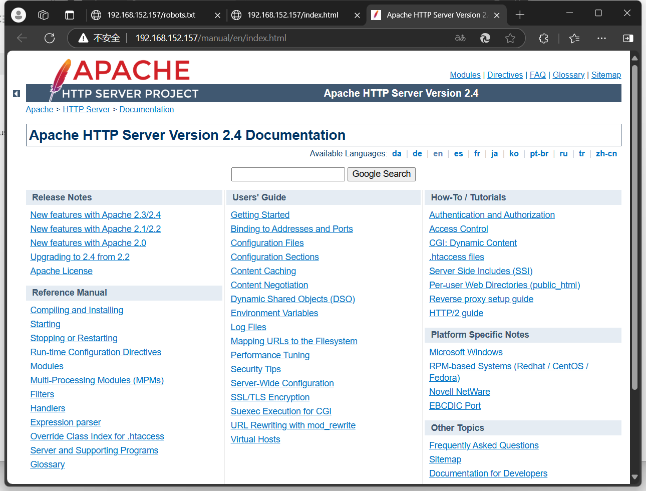Open a new tab with plus icon
The image size is (646, 491).
[x=520, y=15]
